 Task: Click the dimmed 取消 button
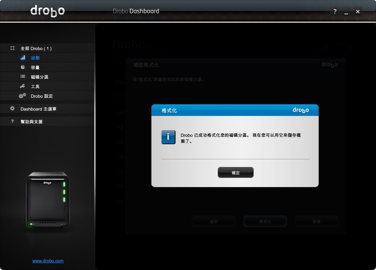pyautogui.click(x=317, y=221)
